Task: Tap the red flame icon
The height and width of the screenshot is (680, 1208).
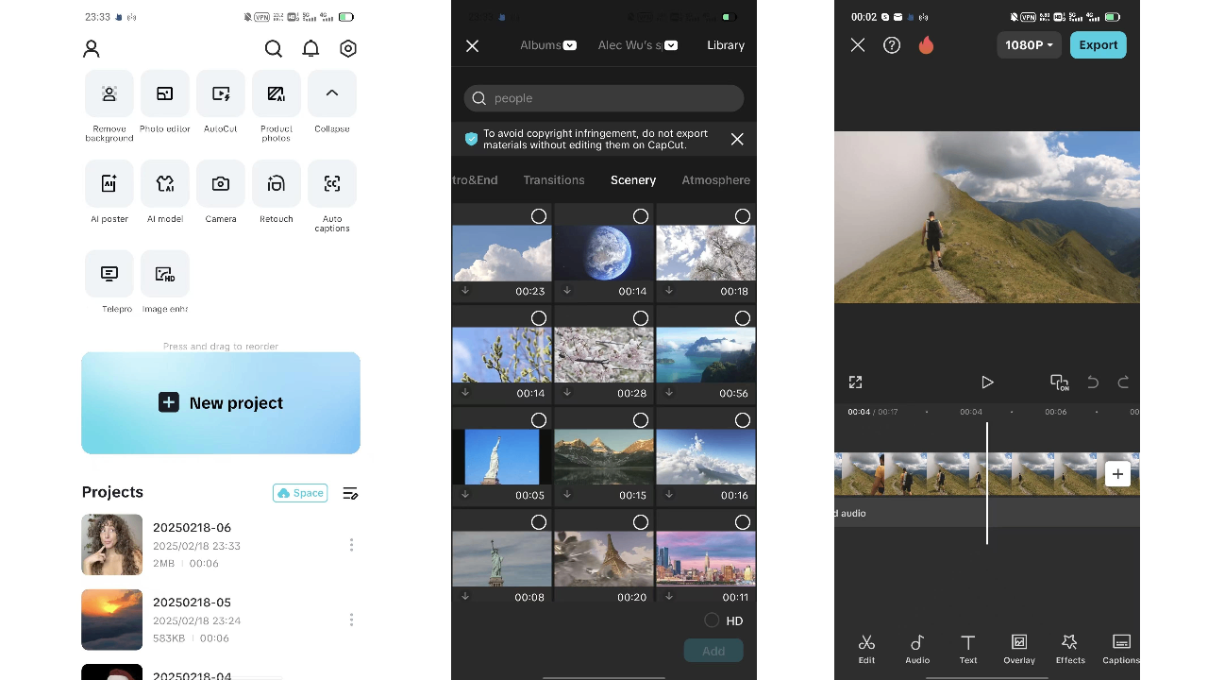Action: pyautogui.click(x=926, y=45)
